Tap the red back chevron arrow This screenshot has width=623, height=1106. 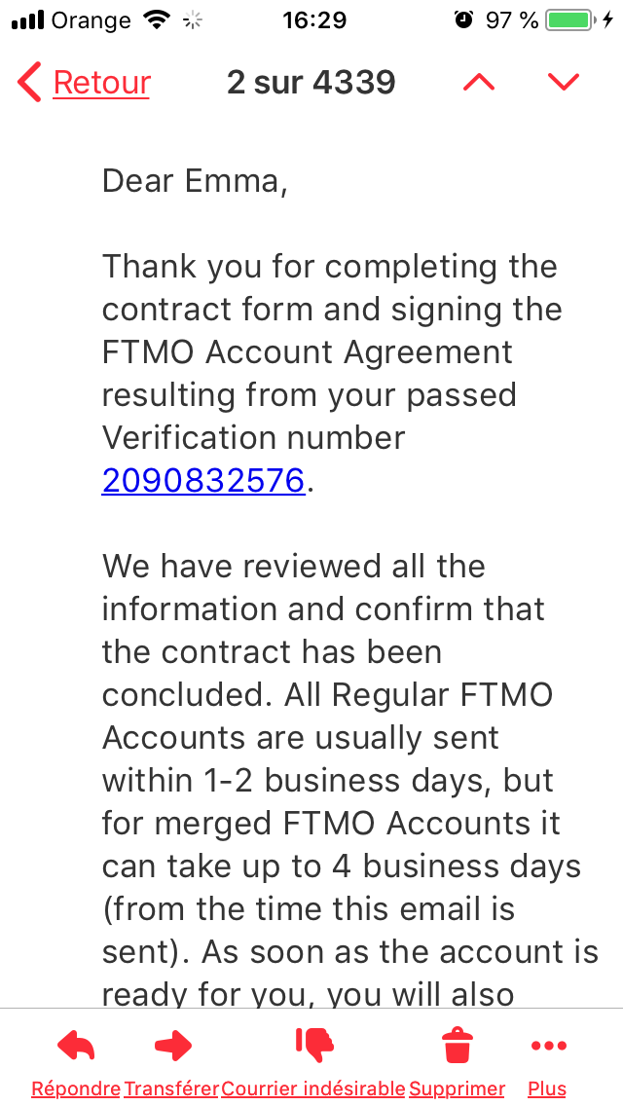[x=29, y=83]
